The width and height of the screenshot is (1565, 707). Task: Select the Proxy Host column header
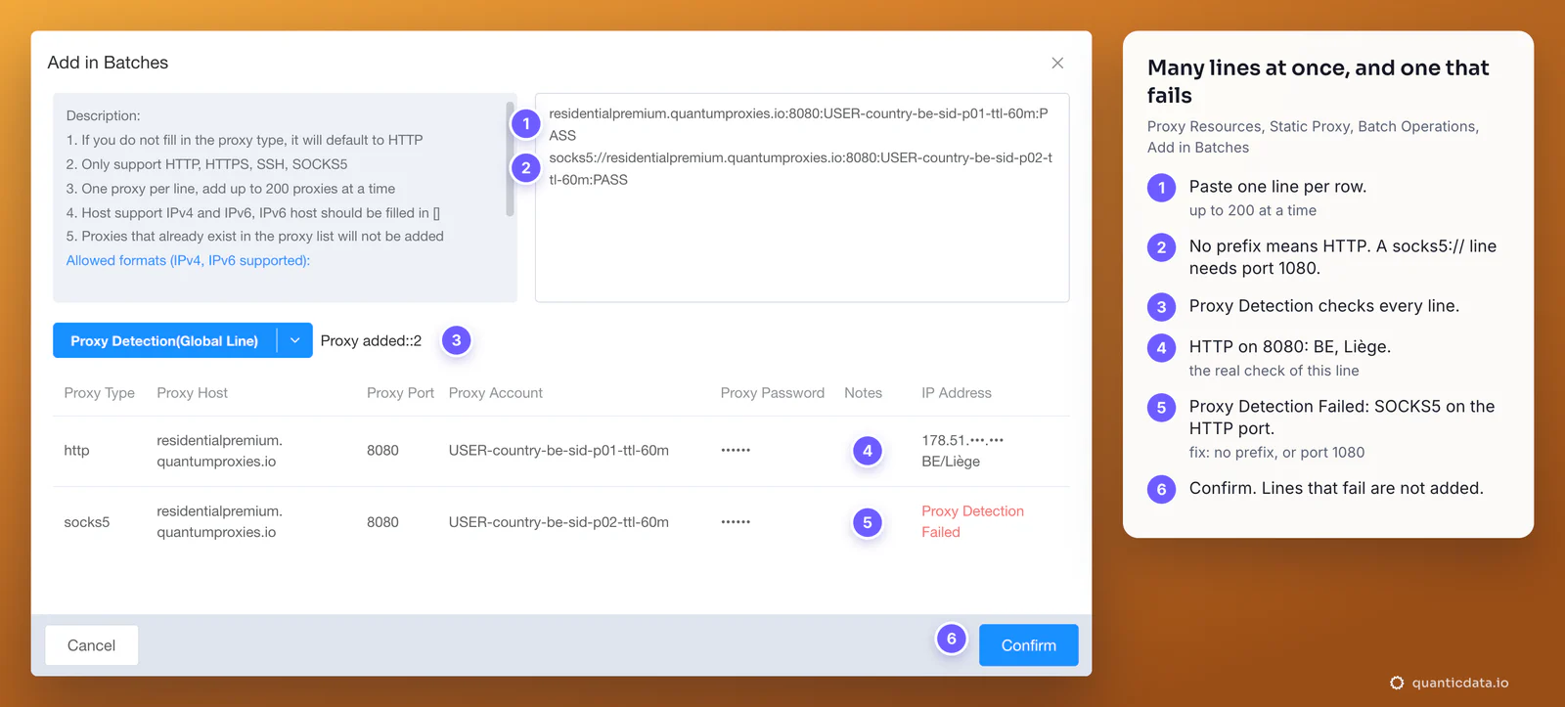192,393
